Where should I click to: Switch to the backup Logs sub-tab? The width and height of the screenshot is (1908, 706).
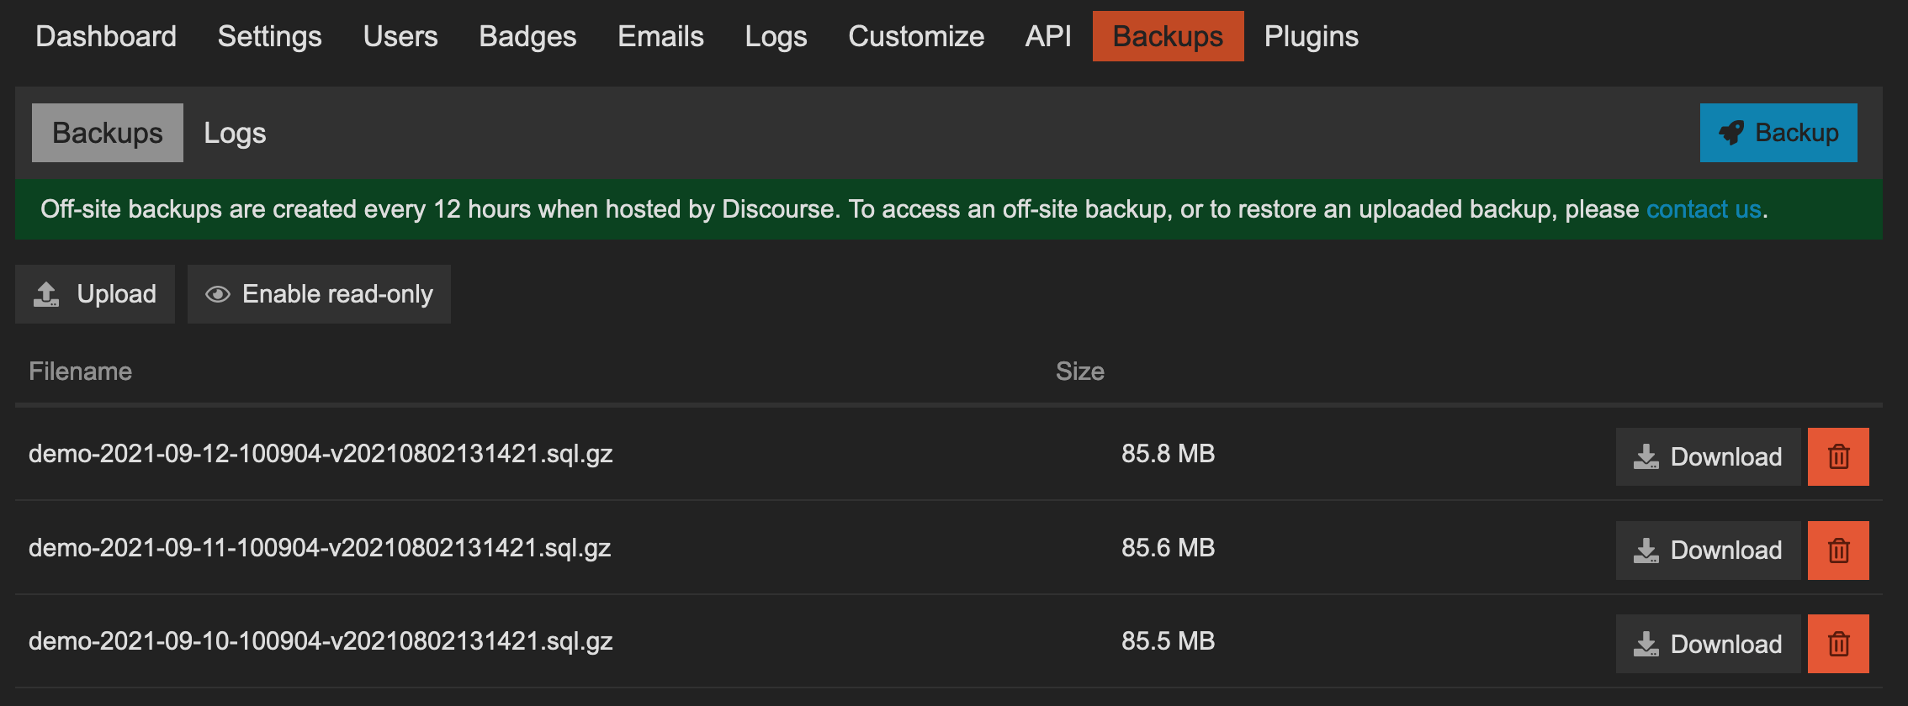click(x=235, y=133)
